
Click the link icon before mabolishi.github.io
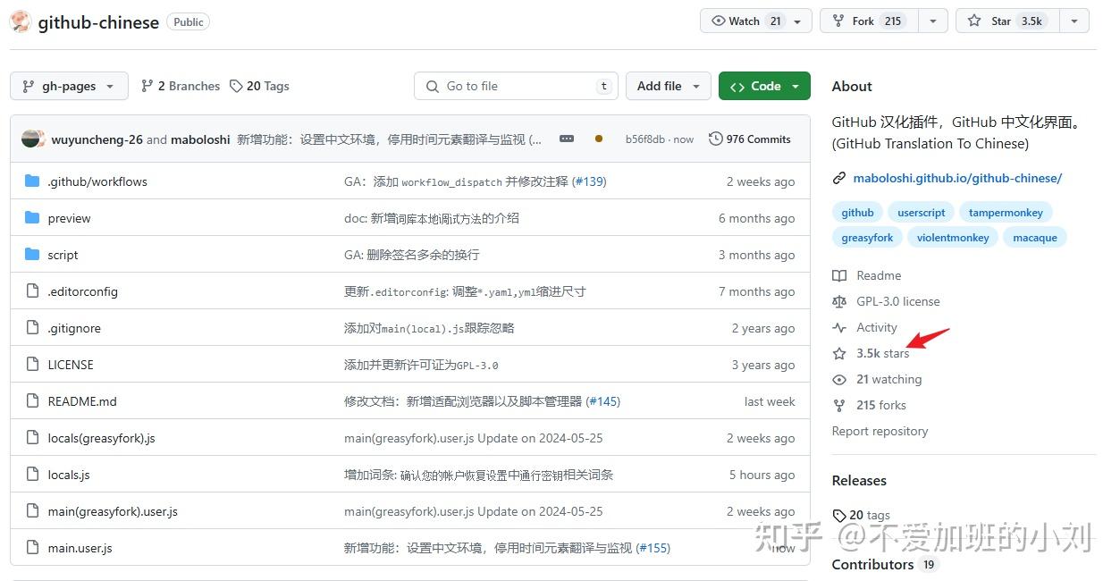(838, 178)
